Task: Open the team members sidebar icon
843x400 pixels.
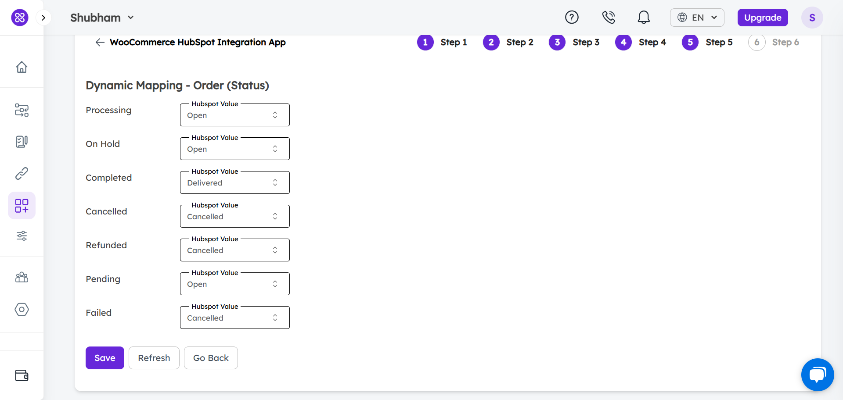Action: (22, 277)
